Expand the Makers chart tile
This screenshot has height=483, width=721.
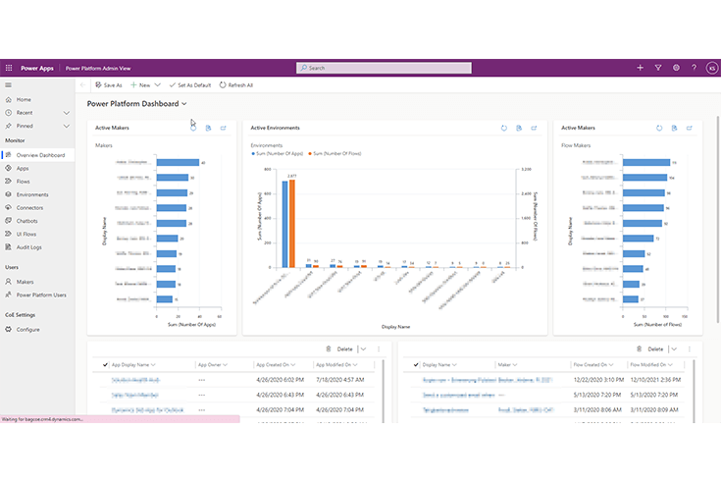coord(223,128)
